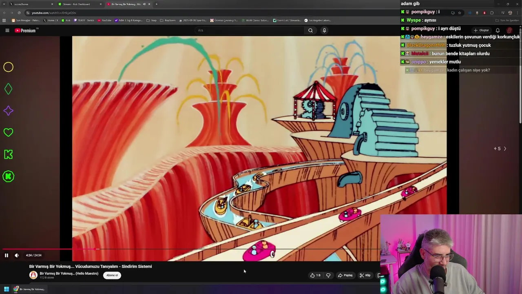Open the YouTube bookmark
Image resolution: width=522 pixels, height=294 pixels.
104,20
